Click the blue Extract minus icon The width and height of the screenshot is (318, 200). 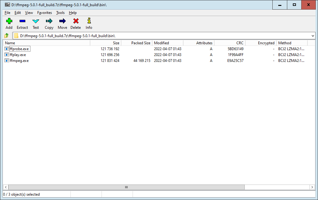click(x=22, y=21)
